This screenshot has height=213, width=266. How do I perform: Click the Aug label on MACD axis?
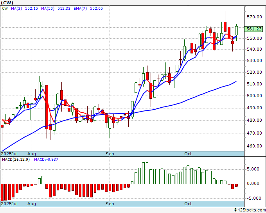[32, 204]
